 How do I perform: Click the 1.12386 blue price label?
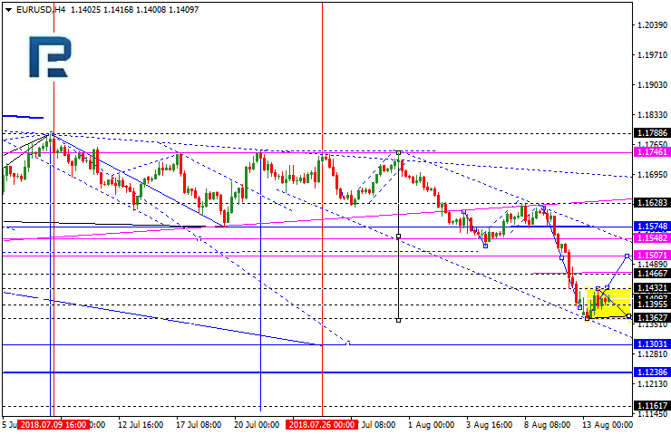tap(652, 372)
